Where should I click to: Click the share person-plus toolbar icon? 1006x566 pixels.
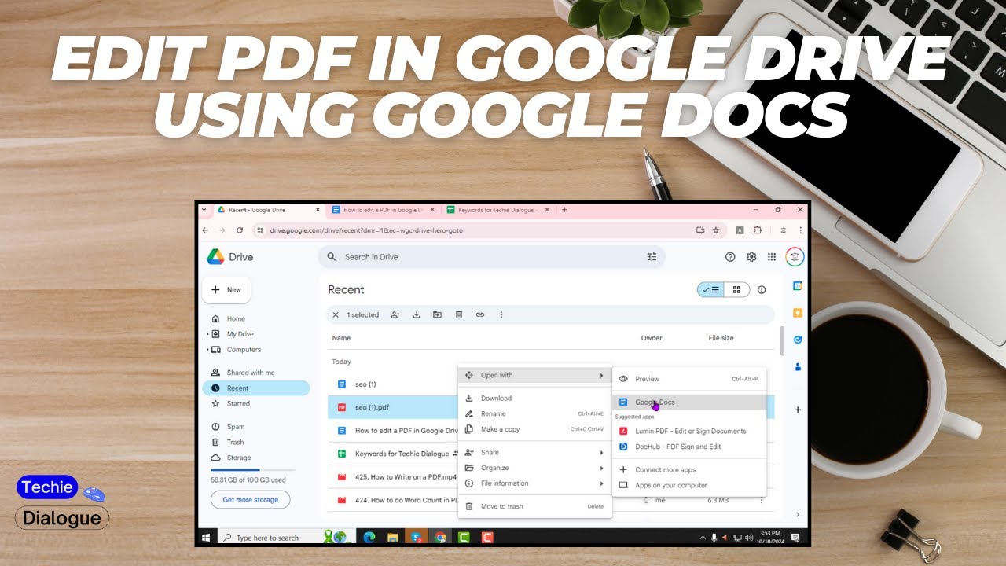395,314
